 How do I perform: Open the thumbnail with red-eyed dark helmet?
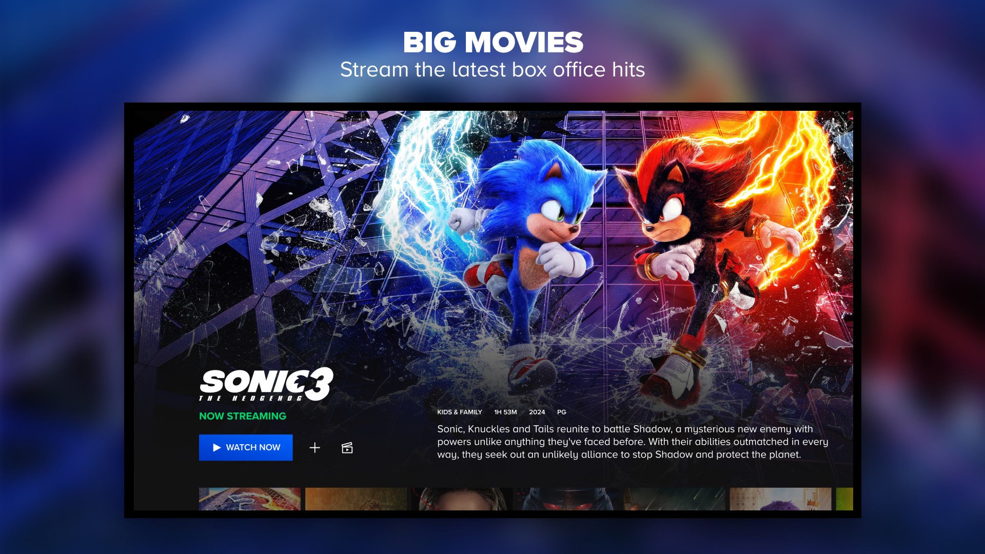pos(568,499)
